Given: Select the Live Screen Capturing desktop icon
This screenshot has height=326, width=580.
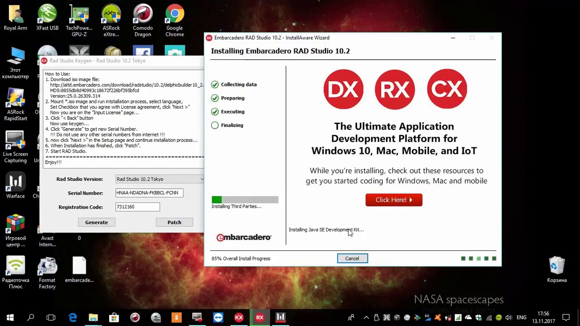Looking at the screenshot, I should tap(15, 147).
